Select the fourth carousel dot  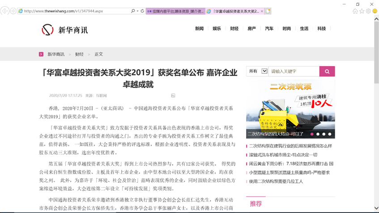[330, 134]
